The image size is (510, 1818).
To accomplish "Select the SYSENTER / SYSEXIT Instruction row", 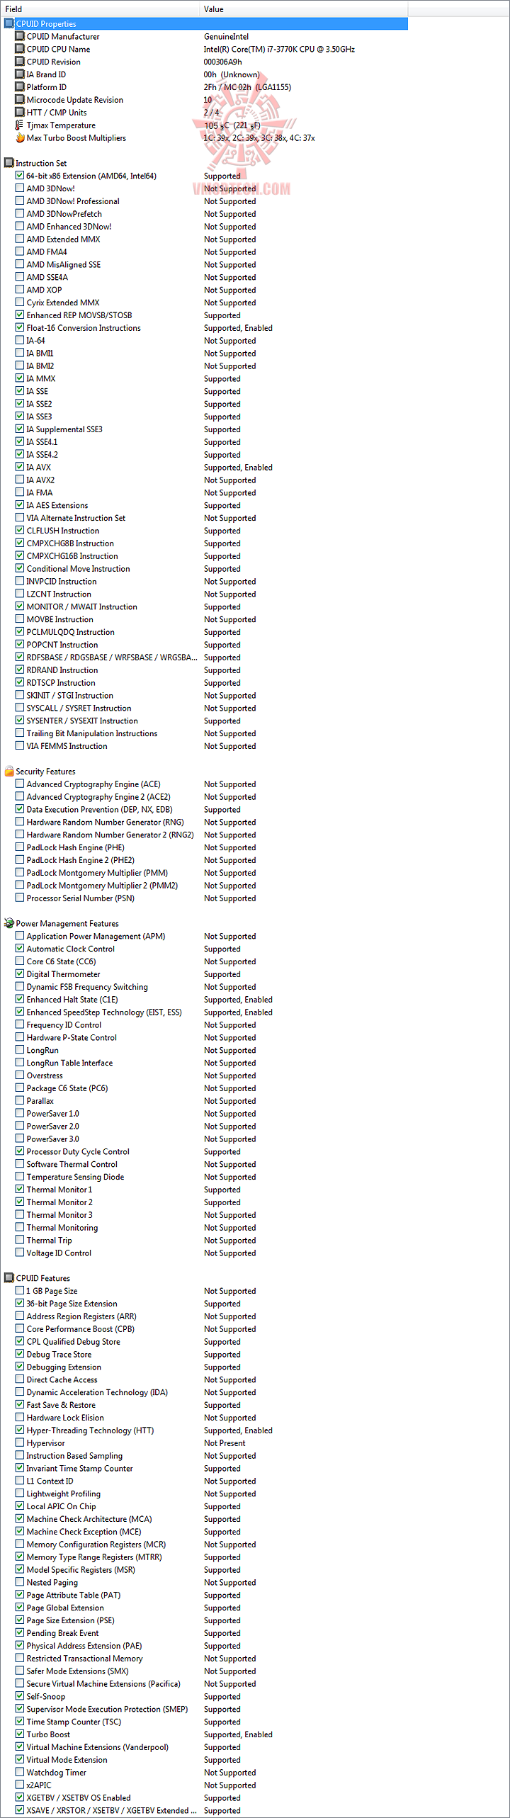I will coord(205,721).
